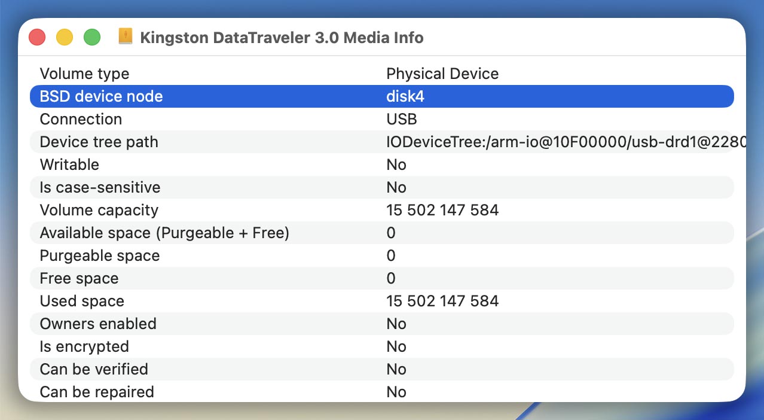Select the 'Free space' row label

79,278
